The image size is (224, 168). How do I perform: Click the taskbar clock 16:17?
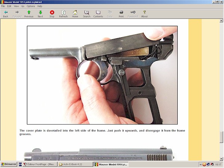(218, 165)
